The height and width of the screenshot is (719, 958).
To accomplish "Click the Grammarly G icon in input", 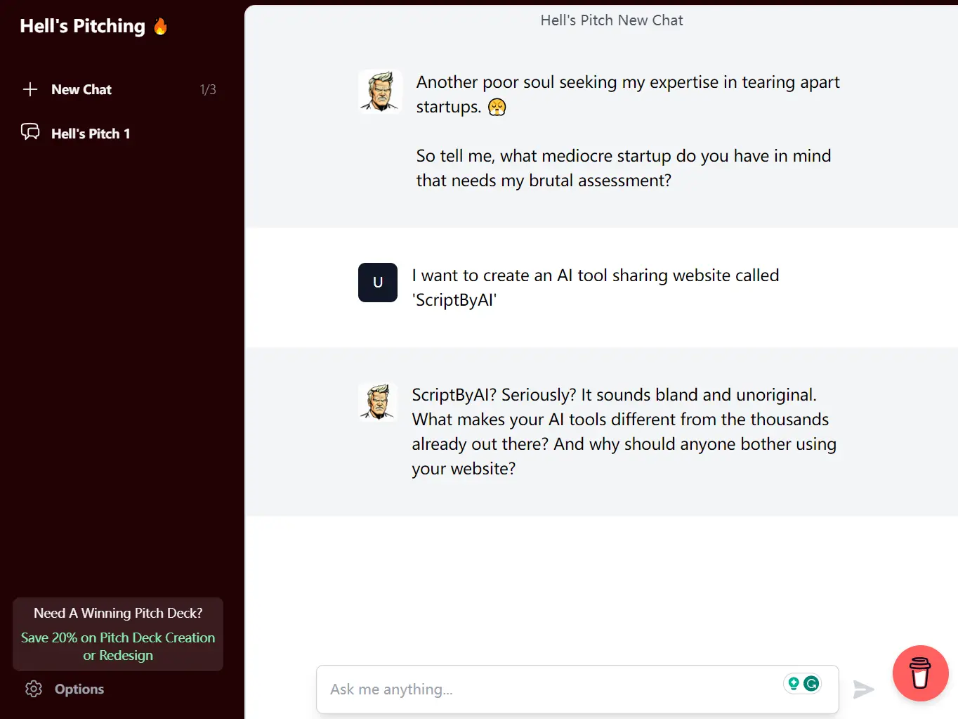I will (811, 683).
